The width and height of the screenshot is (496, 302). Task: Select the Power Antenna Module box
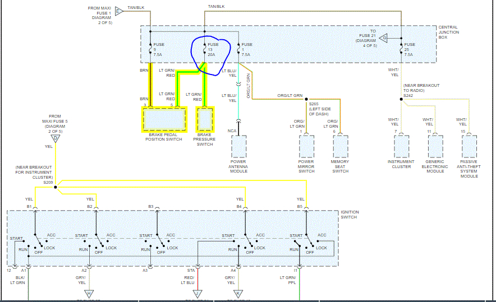coord(239,146)
